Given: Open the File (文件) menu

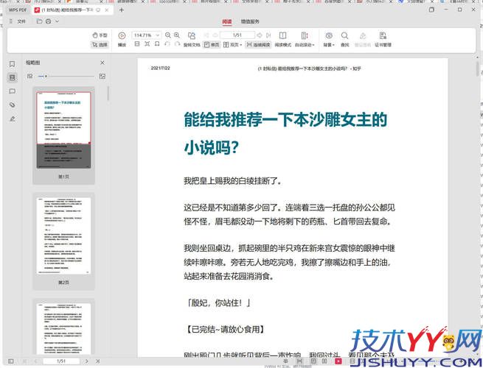Looking at the screenshot, I should (21, 21).
